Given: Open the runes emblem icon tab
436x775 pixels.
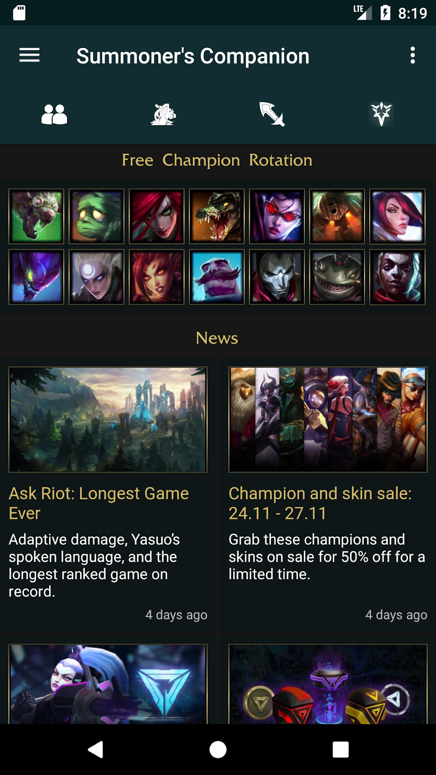Looking at the screenshot, I should [x=381, y=115].
